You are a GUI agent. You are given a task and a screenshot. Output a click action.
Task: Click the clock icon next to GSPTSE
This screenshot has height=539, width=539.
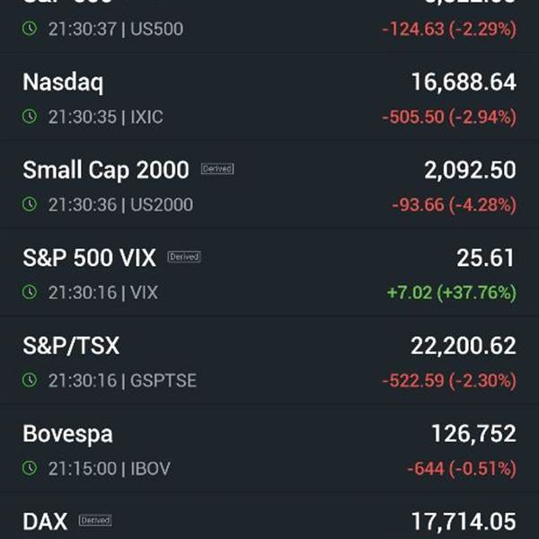30,380
